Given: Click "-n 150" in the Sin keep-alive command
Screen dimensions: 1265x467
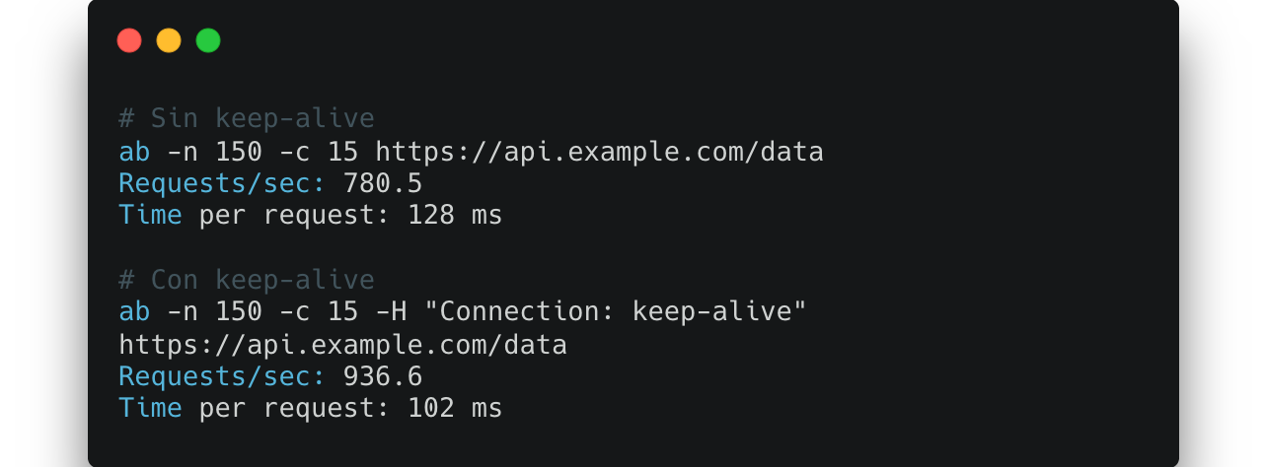Looking at the screenshot, I should coord(214,152).
